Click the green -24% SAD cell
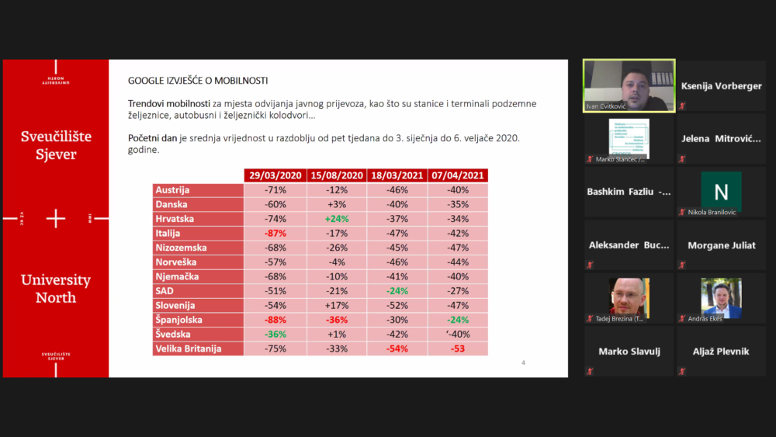The width and height of the screenshot is (776, 437). (397, 291)
